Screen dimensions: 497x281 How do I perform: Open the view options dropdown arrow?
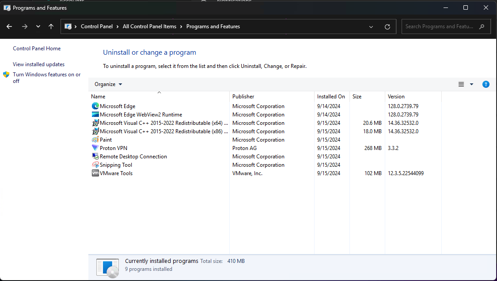(471, 84)
